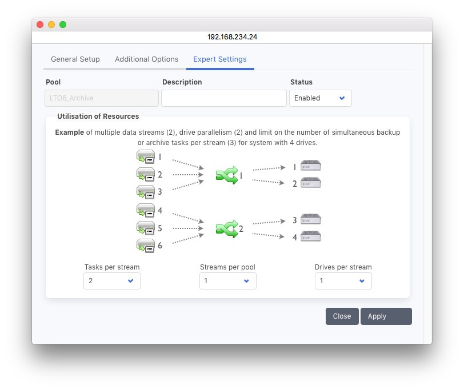Click green shuffle stream icon 2
Viewport: 464px width, 390px height.
point(226,228)
